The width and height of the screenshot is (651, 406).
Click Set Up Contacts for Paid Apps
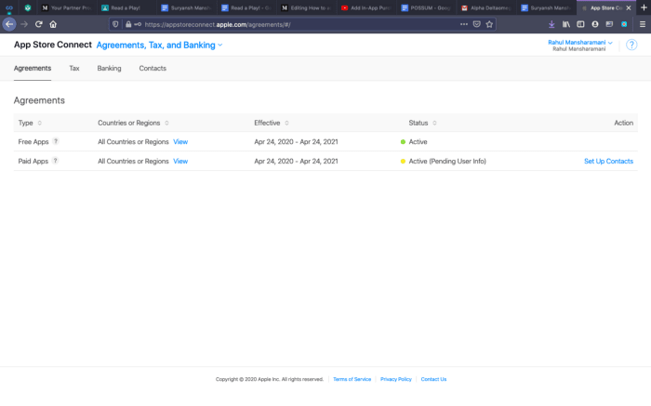coord(608,162)
